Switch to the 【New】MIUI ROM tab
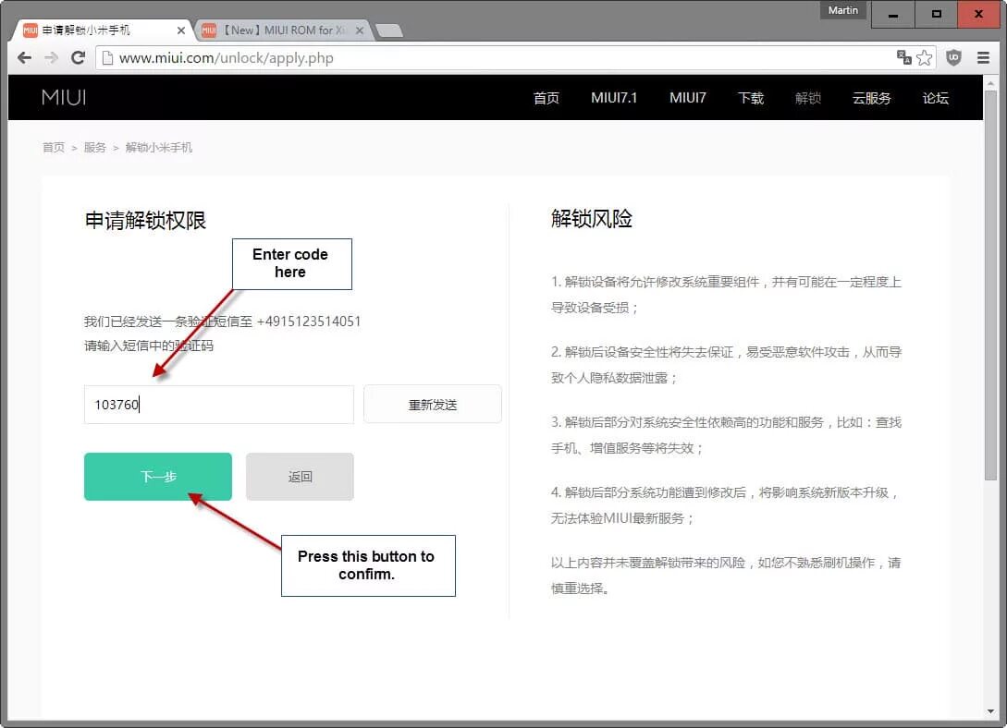The height and width of the screenshot is (728, 1007). coord(283,30)
